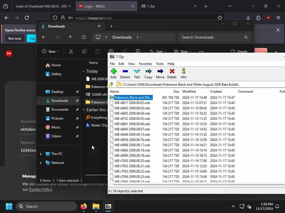Open the Favorites menu in 7-Zip

(x=145, y=64)
